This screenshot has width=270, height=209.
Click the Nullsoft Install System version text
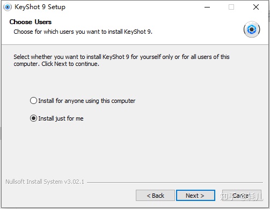point(45,182)
